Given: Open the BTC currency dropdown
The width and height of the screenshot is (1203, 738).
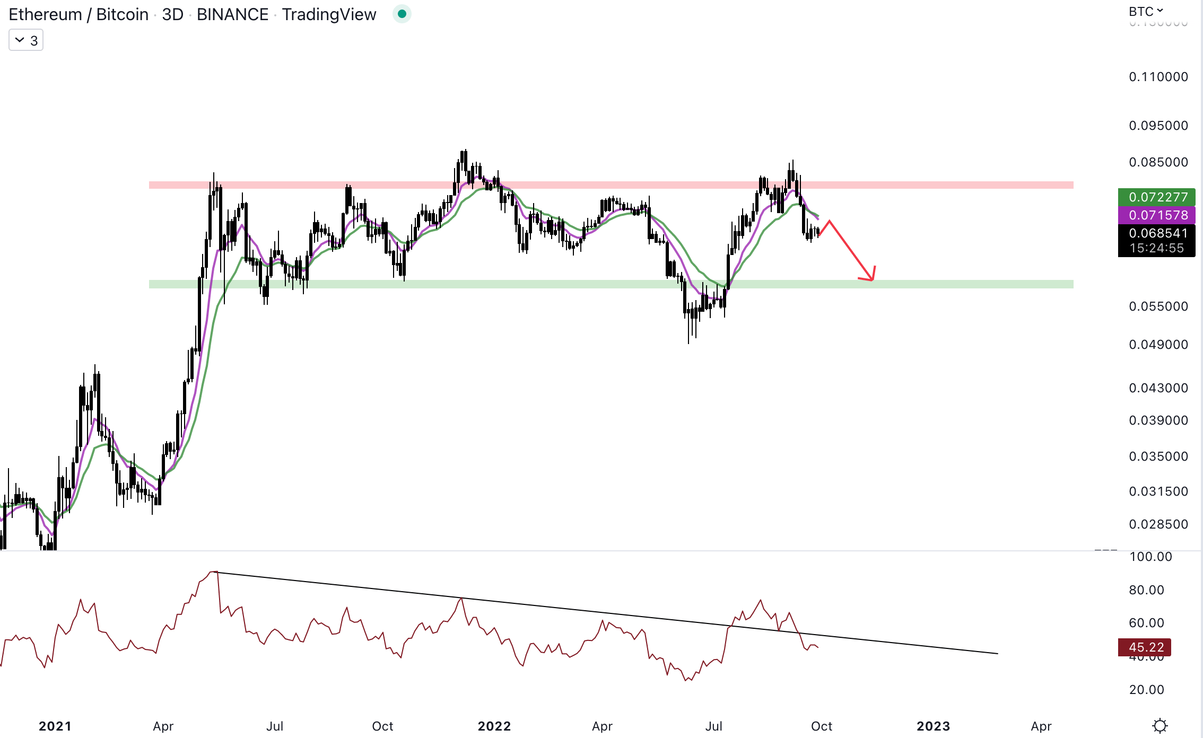Looking at the screenshot, I should pyautogui.click(x=1146, y=12).
